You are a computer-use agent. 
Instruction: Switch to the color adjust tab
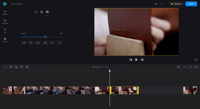(41, 12)
